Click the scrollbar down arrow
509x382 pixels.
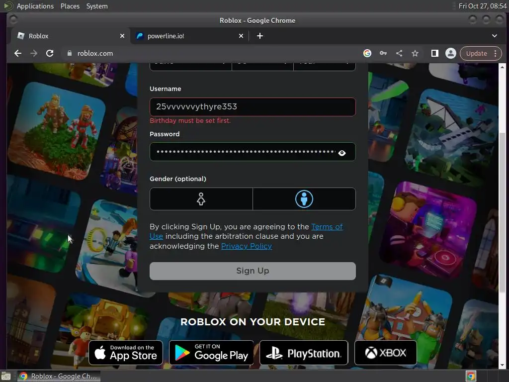[502, 365]
